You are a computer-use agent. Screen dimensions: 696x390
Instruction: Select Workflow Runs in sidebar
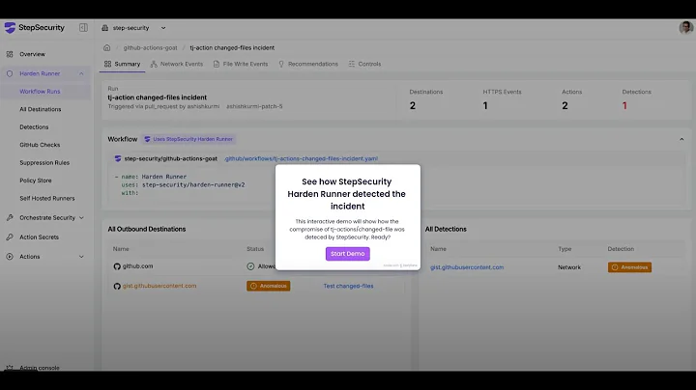pos(40,92)
